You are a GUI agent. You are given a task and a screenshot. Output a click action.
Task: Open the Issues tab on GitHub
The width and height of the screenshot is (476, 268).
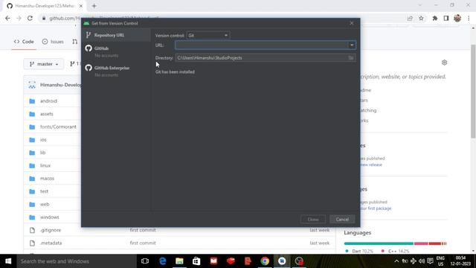[x=53, y=42]
